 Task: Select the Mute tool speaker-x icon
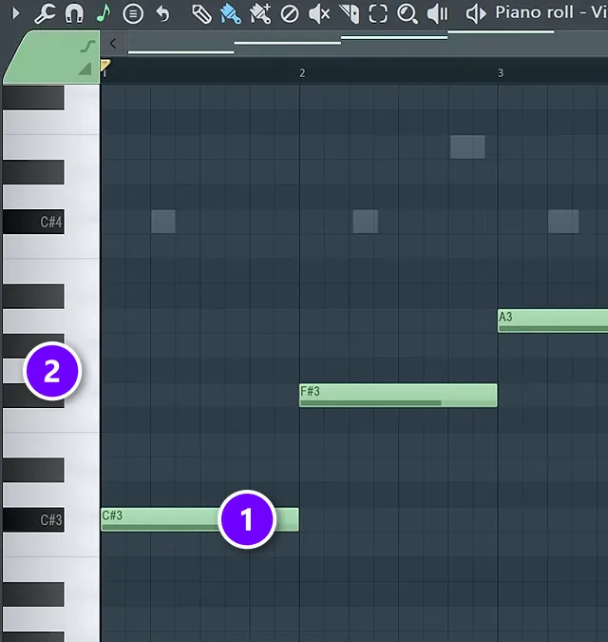click(319, 14)
